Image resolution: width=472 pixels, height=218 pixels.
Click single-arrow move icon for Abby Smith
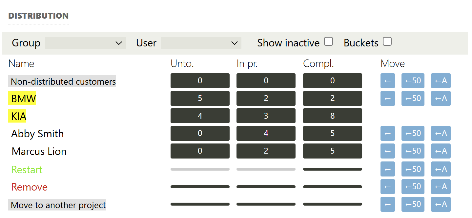click(x=387, y=133)
